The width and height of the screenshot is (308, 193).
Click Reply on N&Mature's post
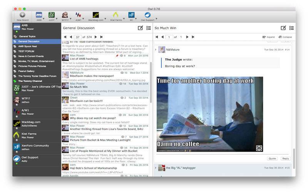tap(285, 159)
